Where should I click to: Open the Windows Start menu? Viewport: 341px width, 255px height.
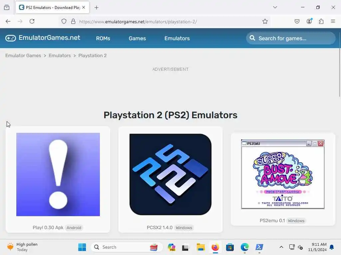click(82, 247)
